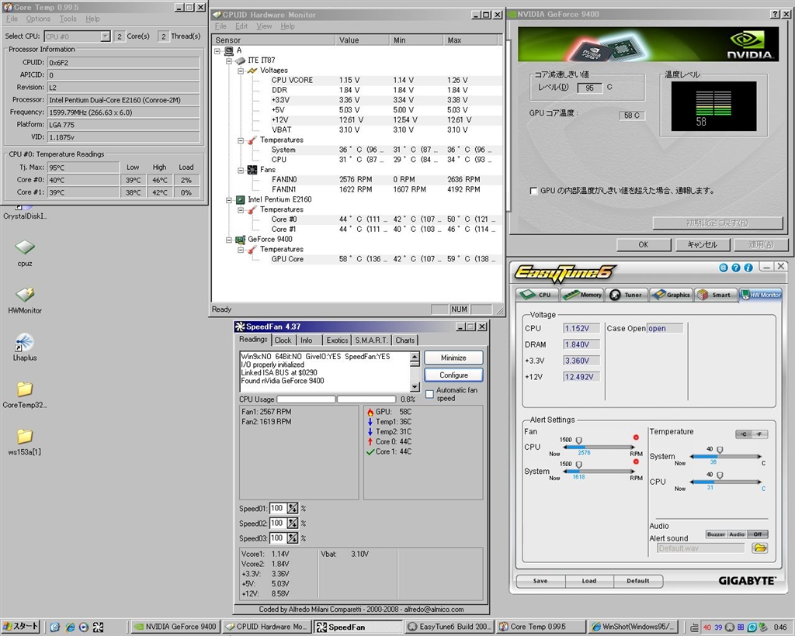Screen dimensions: 795x636
Task: Open the CoreTemp32 folder icon
Action: coord(25,389)
